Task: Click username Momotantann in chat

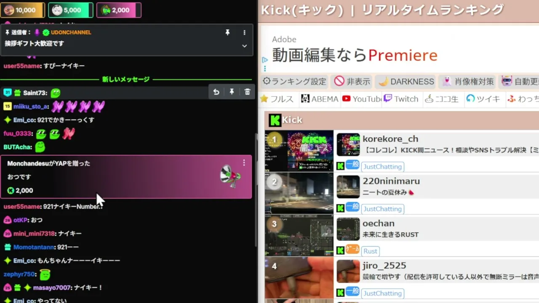Action: pos(34,247)
